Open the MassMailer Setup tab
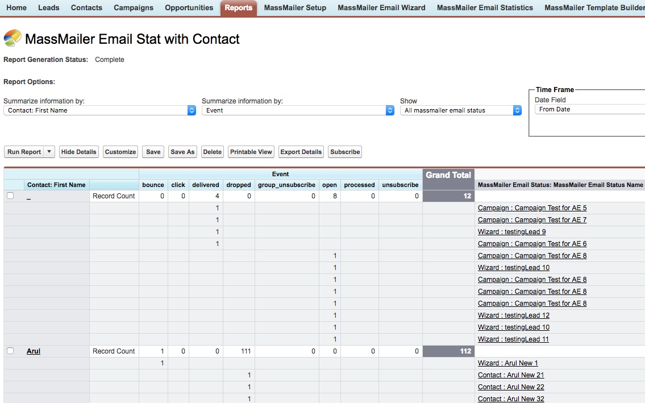This screenshot has width=645, height=403. 295,7
